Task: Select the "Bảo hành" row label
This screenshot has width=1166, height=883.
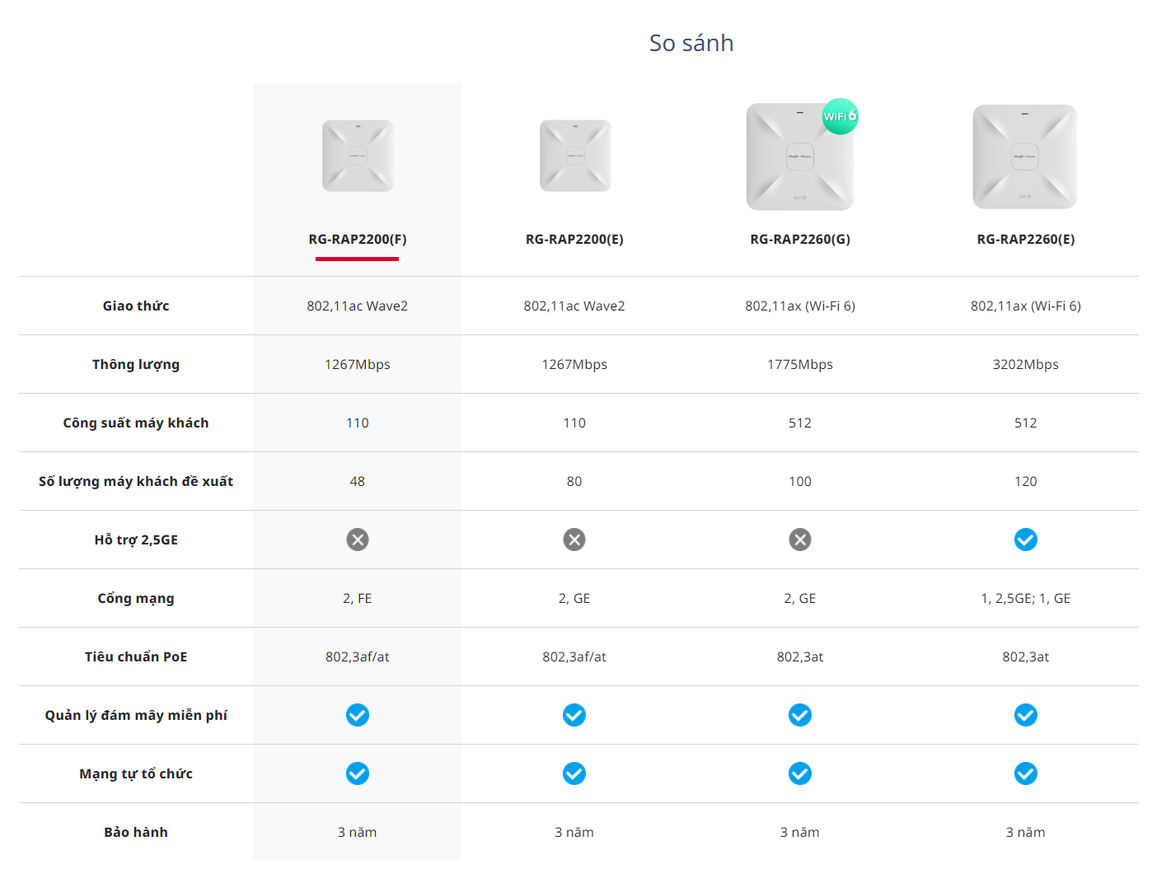Action: point(136,832)
